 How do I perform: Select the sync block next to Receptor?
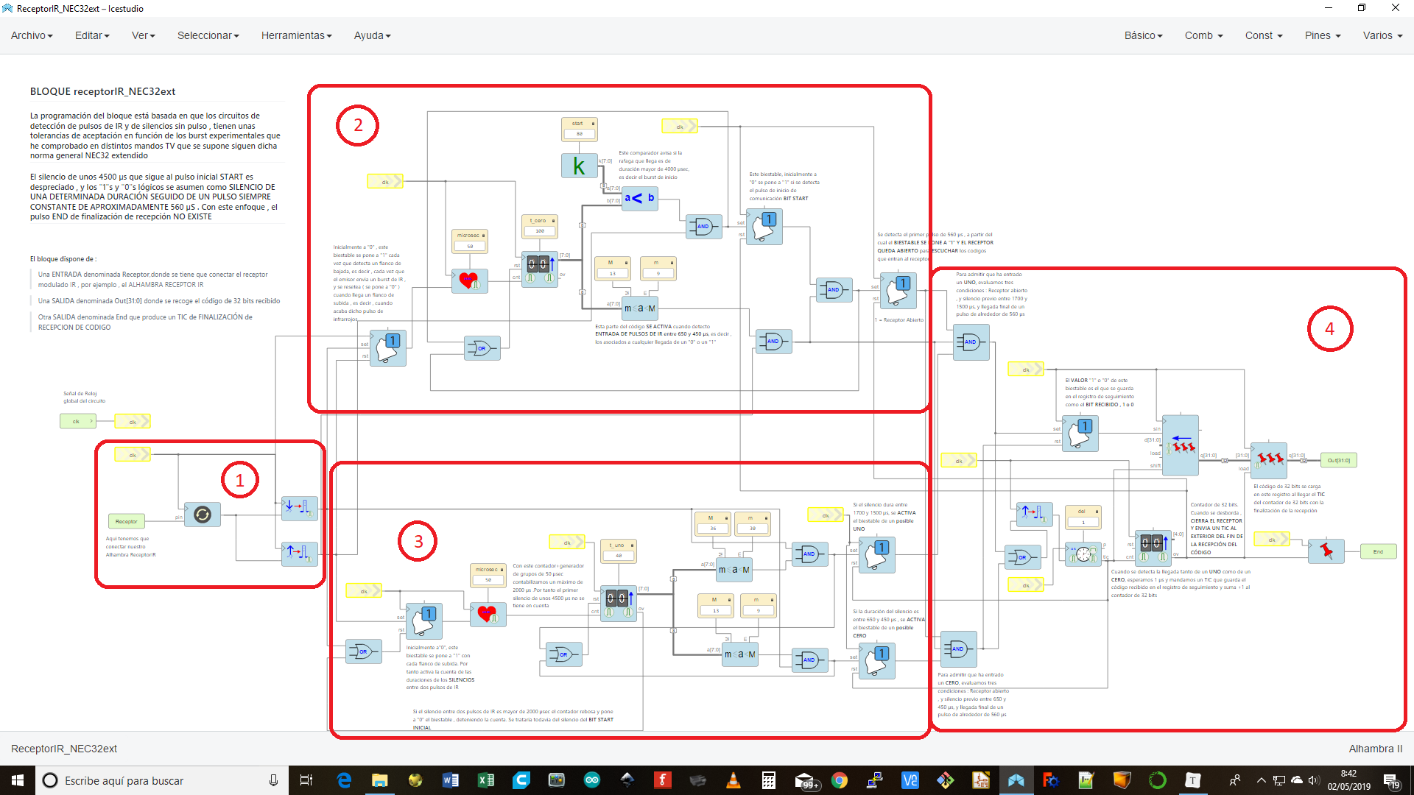click(203, 515)
